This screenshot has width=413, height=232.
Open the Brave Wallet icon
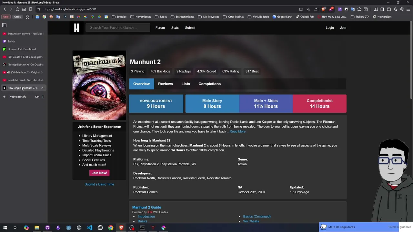click(x=389, y=9)
